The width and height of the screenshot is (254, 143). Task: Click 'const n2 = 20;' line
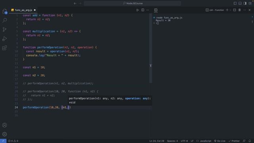[34, 75]
